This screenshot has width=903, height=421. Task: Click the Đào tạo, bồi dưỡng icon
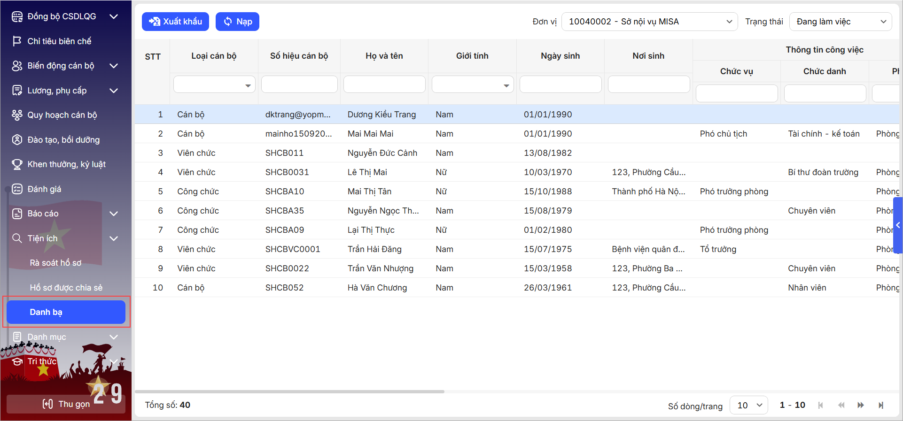pos(17,140)
